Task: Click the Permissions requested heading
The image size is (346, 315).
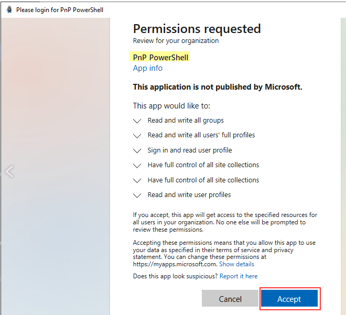Action: pos(197,29)
